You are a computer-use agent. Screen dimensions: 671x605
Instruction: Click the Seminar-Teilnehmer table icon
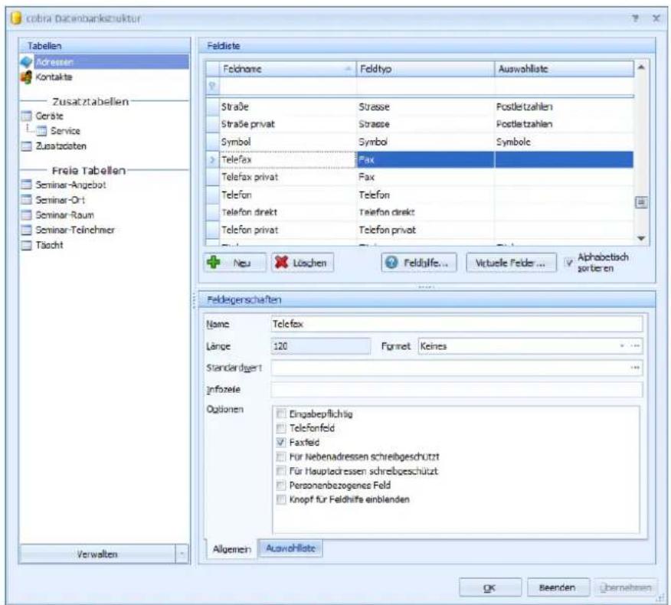coord(27,231)
